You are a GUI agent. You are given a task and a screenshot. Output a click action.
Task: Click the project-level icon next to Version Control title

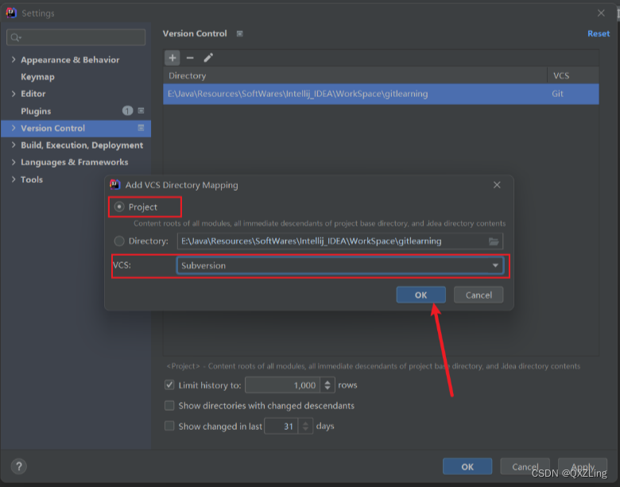pos(239,33)
